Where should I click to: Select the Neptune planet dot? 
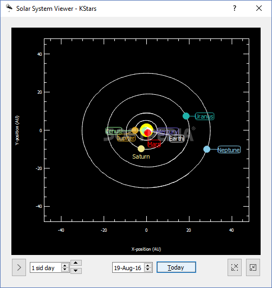[207, 149]
